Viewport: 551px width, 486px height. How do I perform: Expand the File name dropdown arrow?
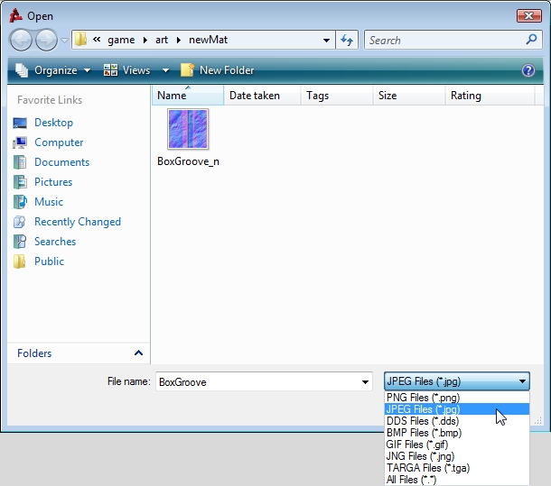[365, 381]
